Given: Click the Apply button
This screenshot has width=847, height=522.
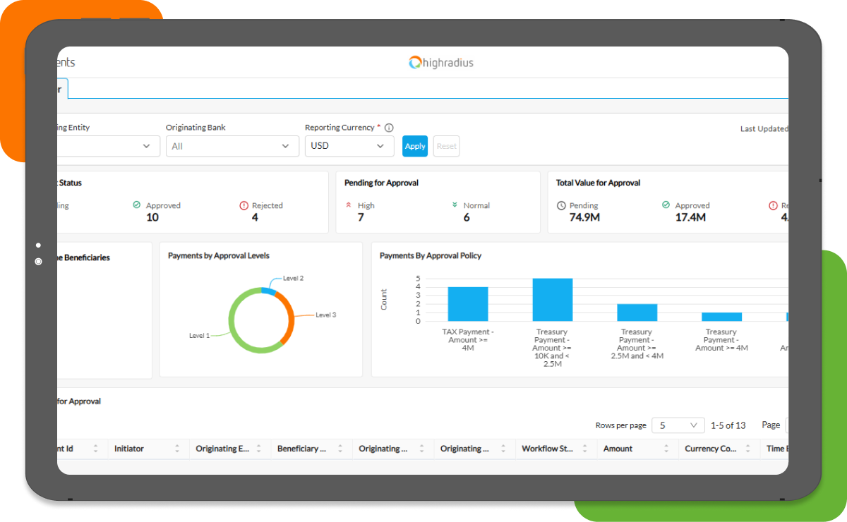Looking at the screenshot, I should [x=415, y=146].
